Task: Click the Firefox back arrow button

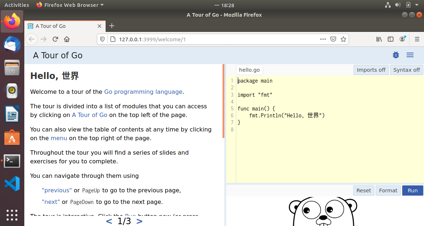Action: point(32,39)
